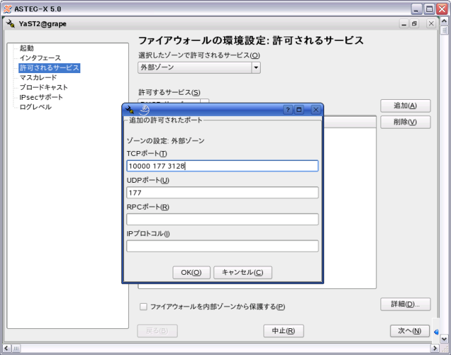451x355 pixels.
Task: Restore the YaST2@grape inner window
Action: tap(415, 24)
